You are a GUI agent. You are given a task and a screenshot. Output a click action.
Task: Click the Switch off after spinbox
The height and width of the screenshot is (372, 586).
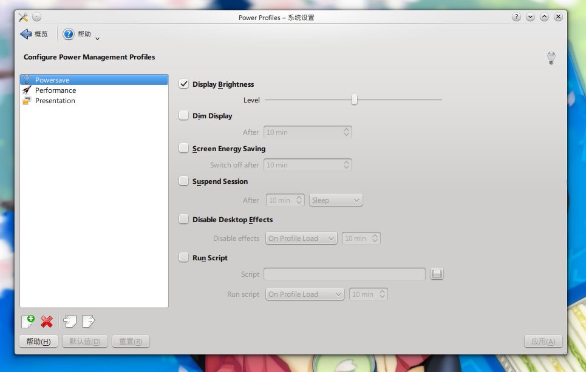[308, 164]
